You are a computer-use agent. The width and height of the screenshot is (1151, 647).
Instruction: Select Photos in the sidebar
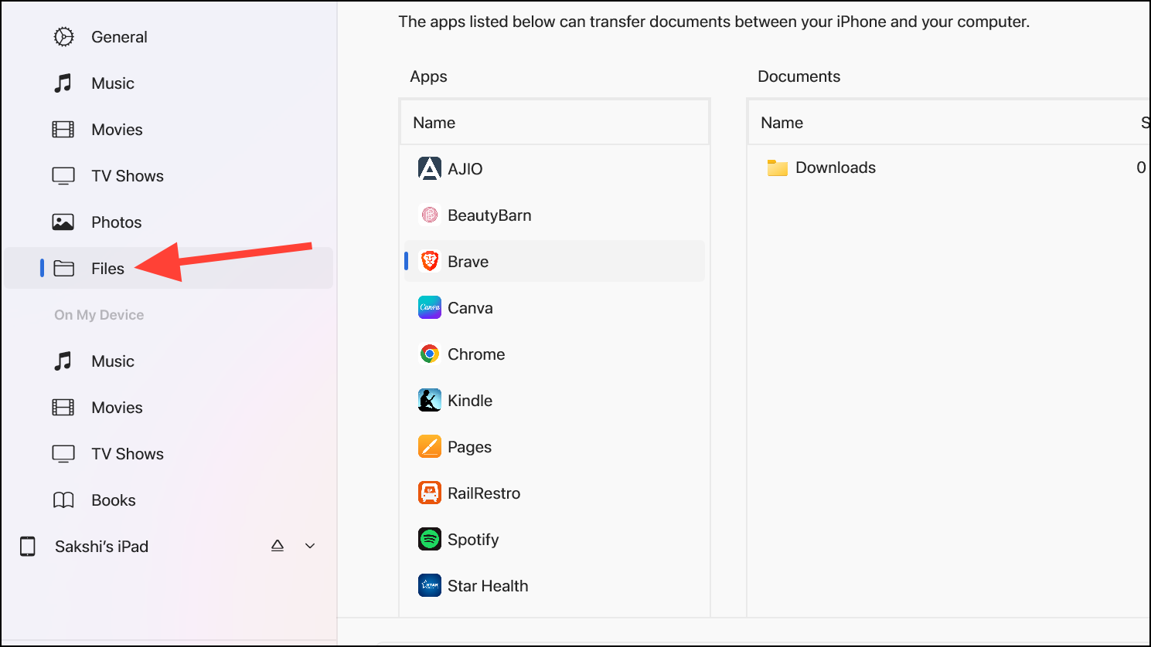pyautogui.click(x=117, y=222)
